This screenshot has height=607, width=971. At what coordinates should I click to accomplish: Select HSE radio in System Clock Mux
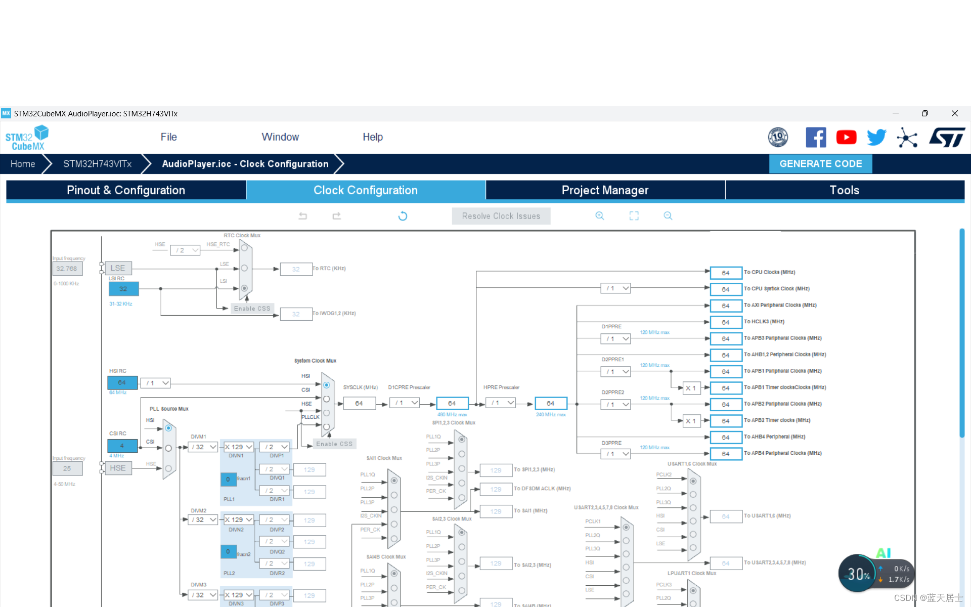(327, 413)
